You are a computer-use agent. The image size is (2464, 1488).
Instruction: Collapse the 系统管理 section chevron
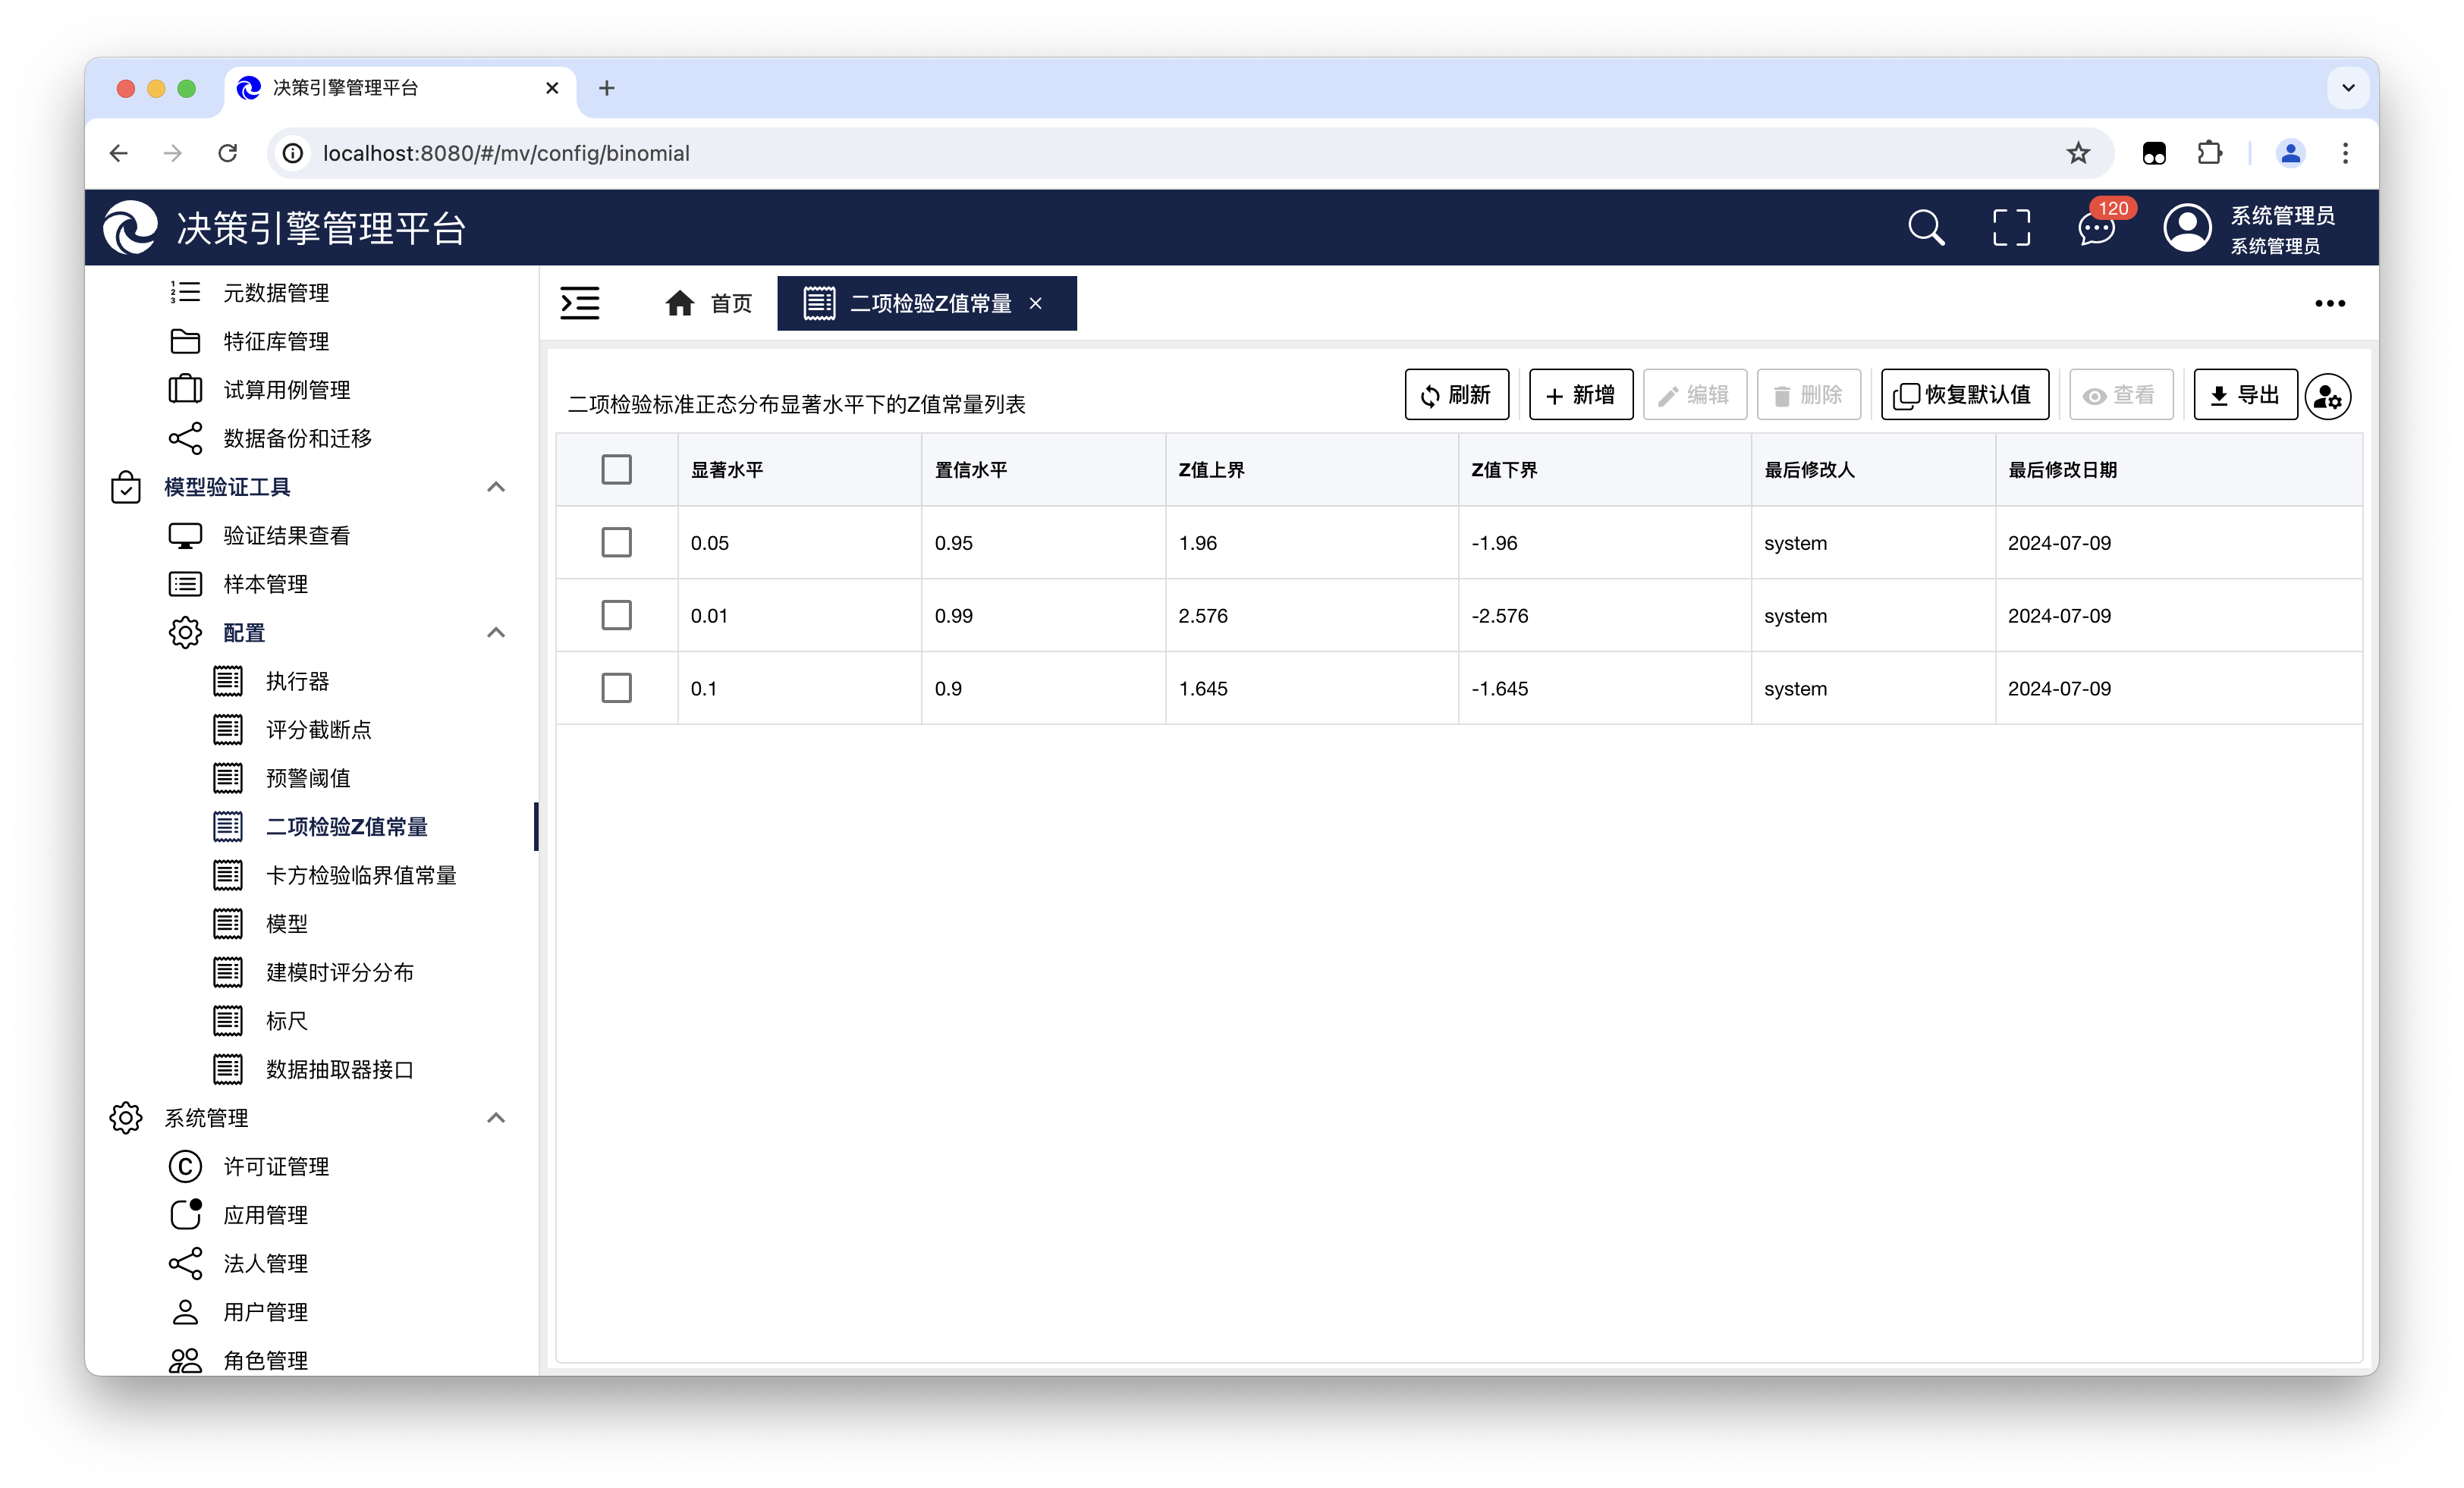coord(496,1118)
